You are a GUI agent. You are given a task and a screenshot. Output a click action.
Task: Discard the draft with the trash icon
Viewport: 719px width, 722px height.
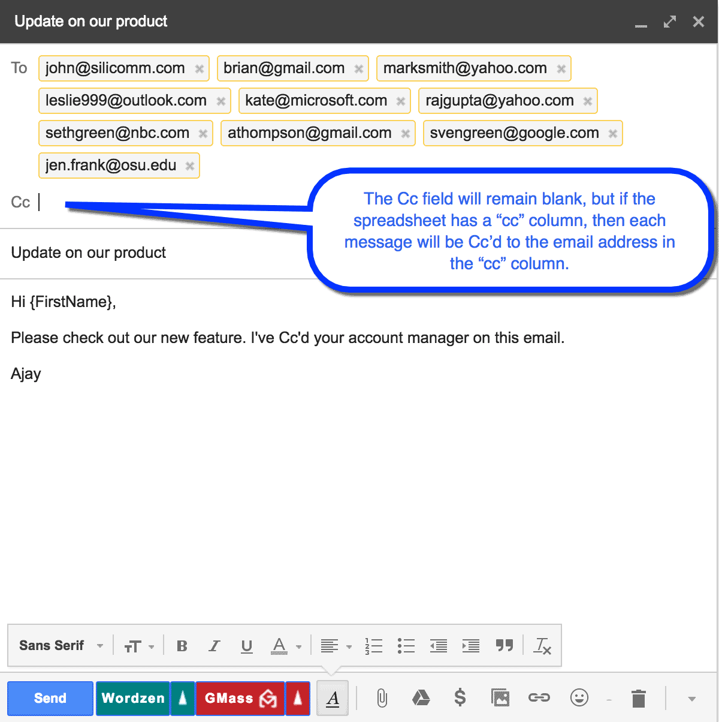(x=637, y=698)
